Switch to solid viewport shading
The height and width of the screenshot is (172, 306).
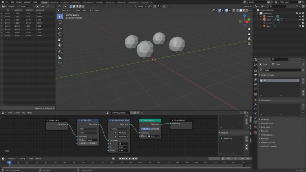coord(241,10)
